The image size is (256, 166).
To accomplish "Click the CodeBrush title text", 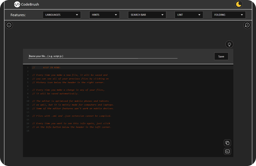I will point(30,4).
